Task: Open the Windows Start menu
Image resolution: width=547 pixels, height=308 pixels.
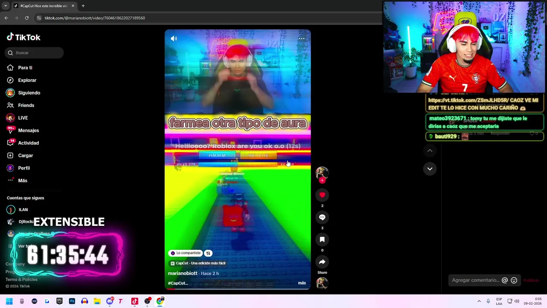Action: point(9,301)
